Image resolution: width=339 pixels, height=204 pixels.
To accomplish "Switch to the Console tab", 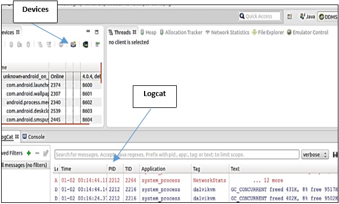I will (34, 137).
